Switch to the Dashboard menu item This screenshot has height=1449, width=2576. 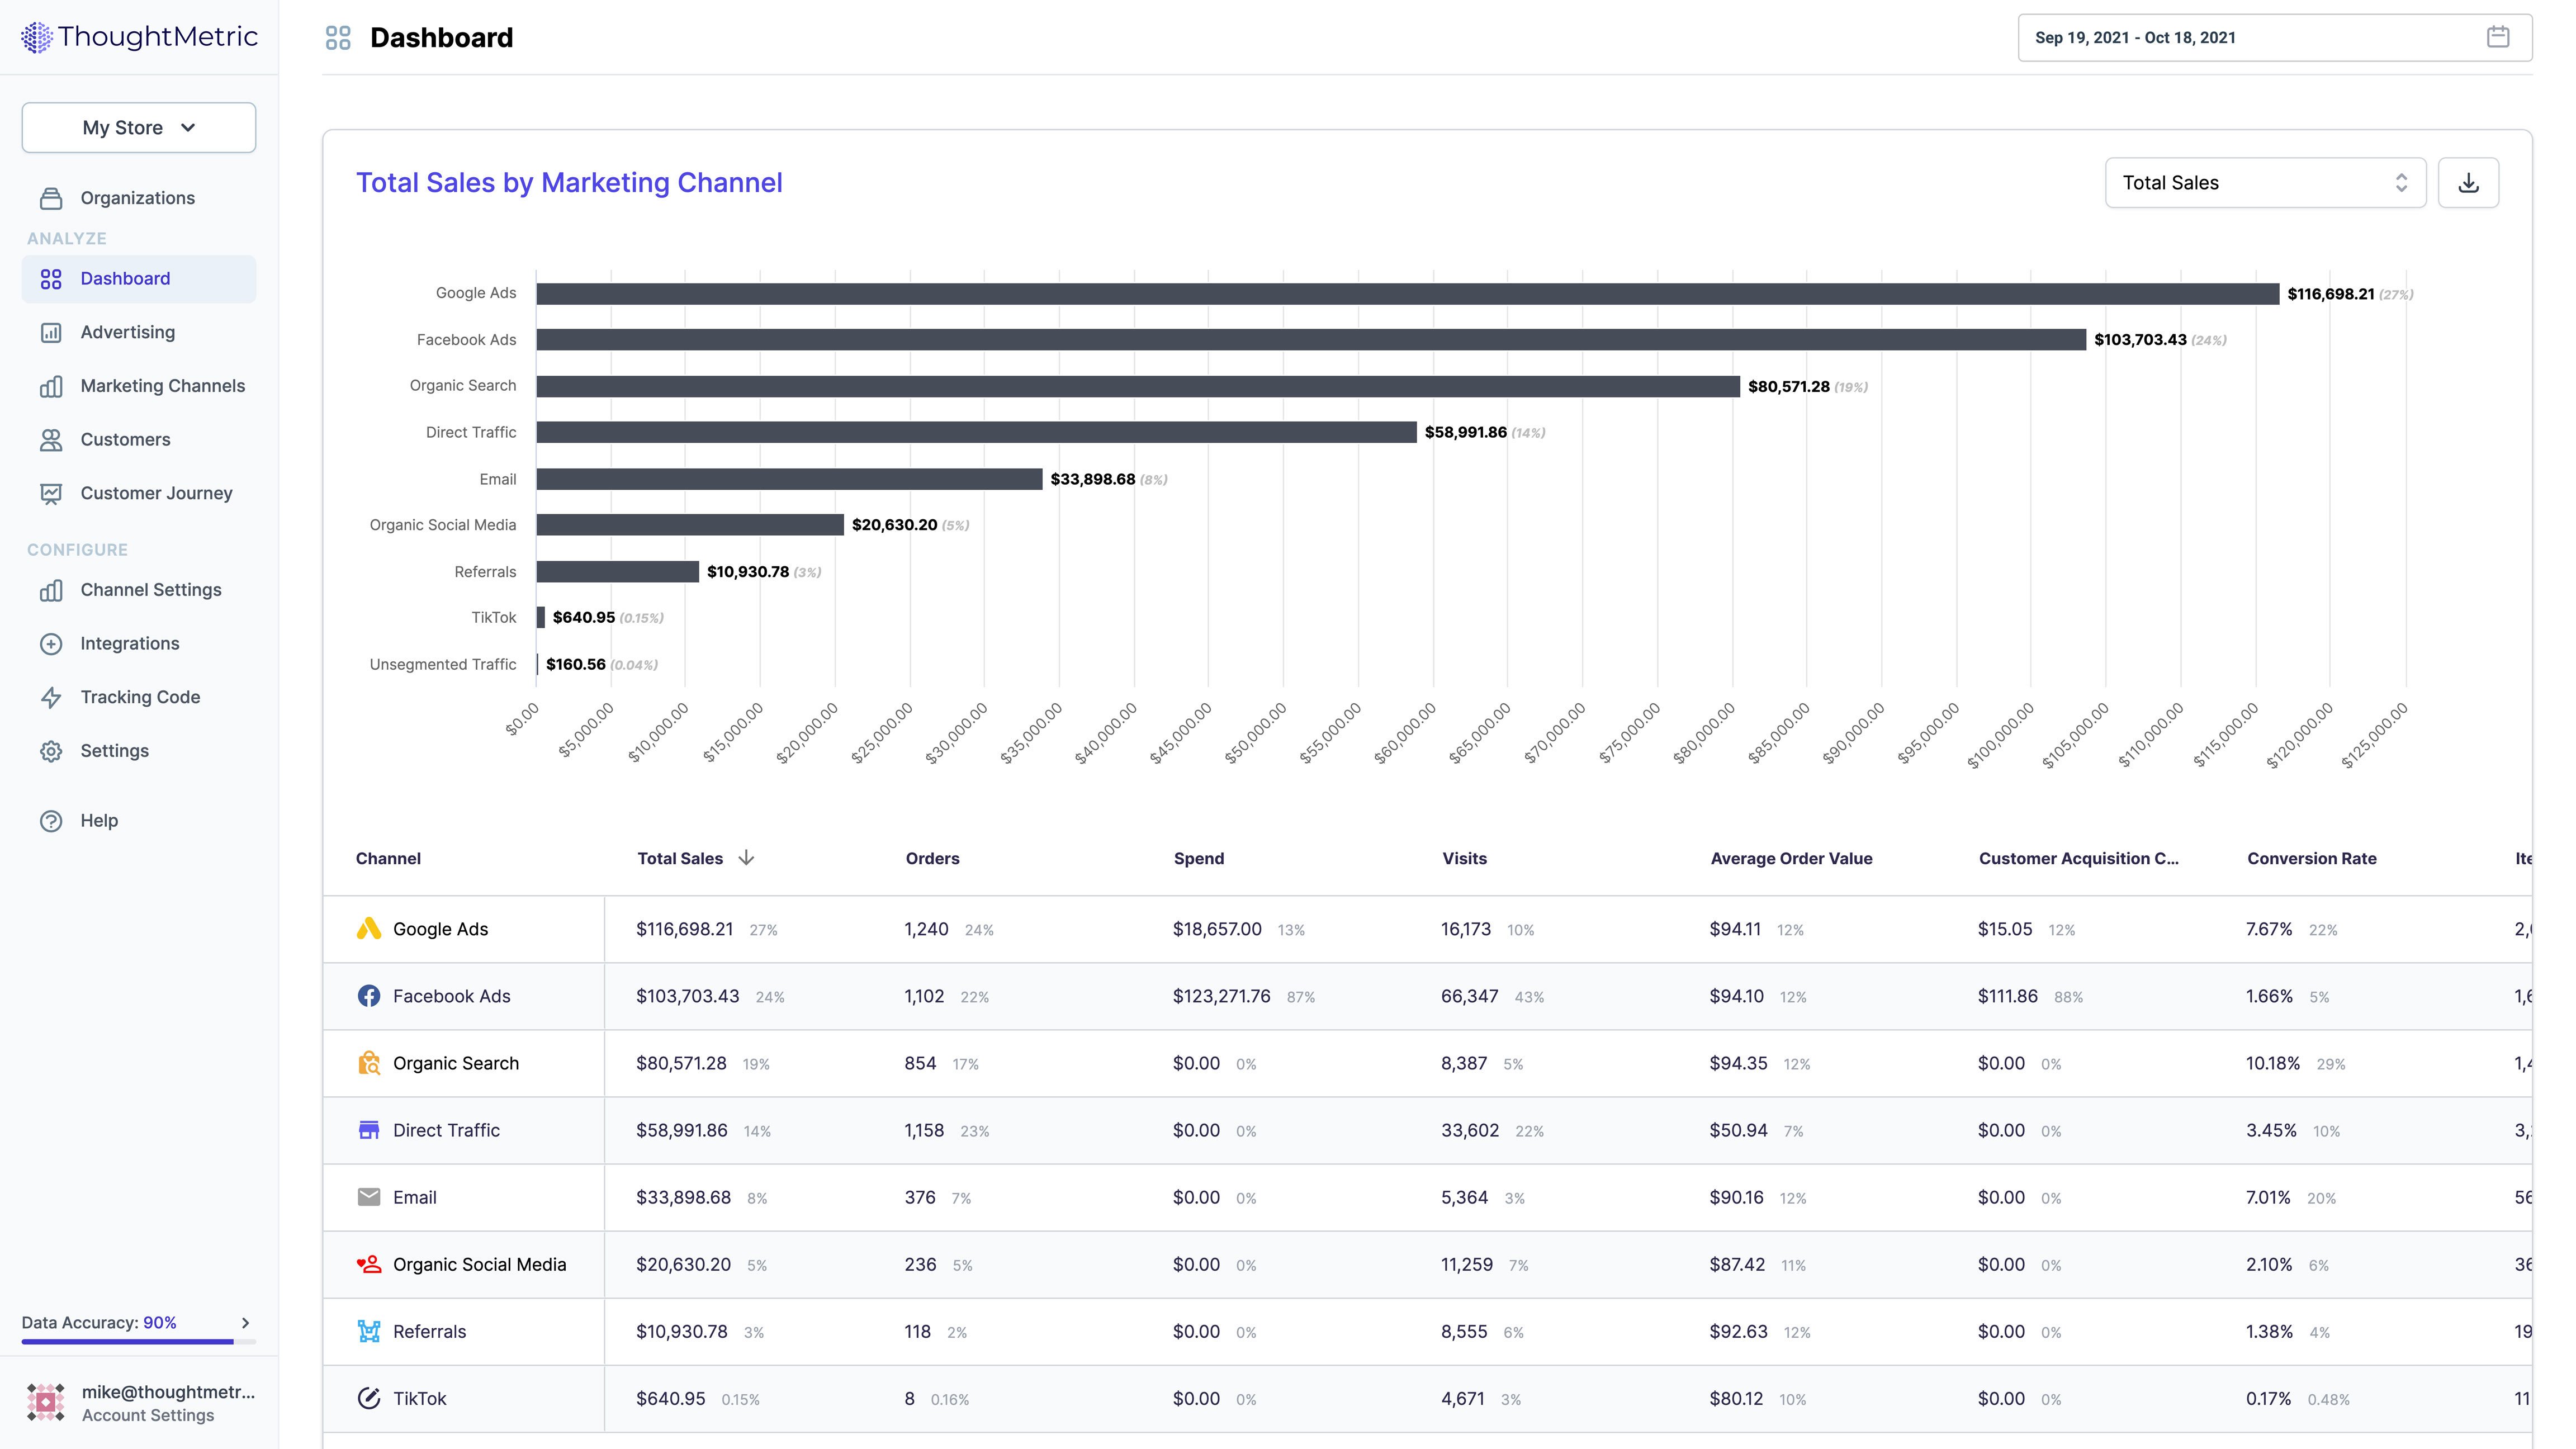pyautogui.click(x=124, y=278)
